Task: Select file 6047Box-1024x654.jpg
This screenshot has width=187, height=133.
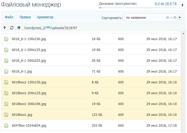Action: pos(91,125)
